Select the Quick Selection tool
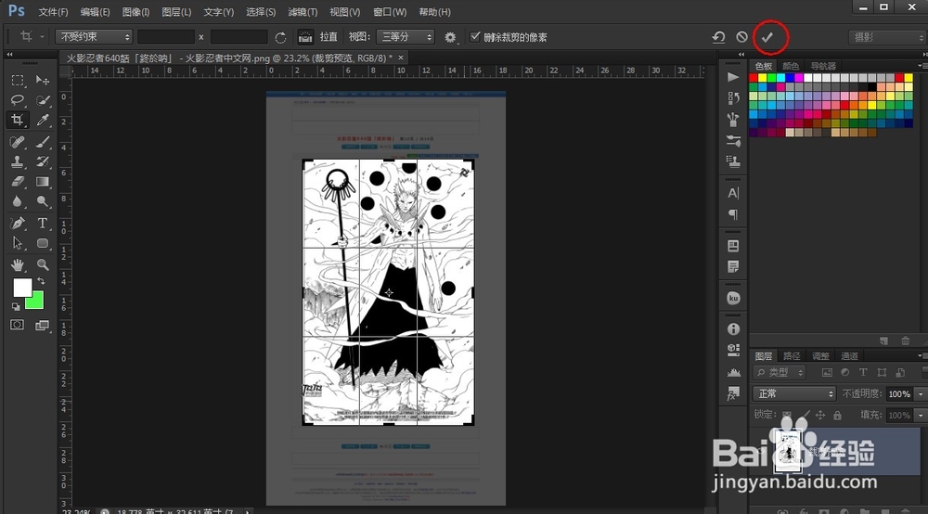928x514 pixels. point(42,100)
